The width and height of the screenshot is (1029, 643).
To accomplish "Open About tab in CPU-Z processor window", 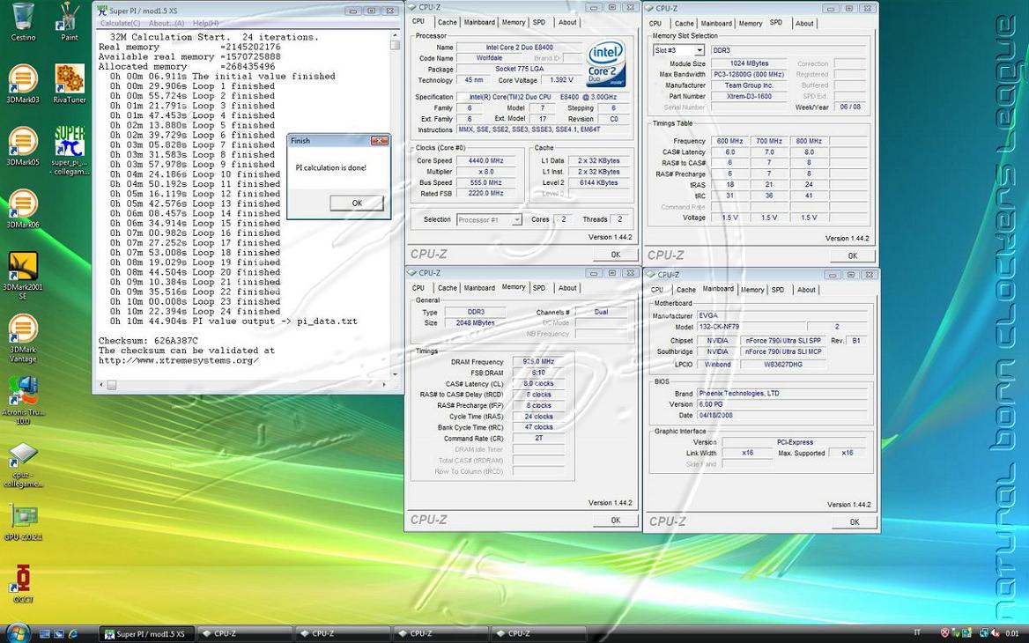I will (567, 22).
